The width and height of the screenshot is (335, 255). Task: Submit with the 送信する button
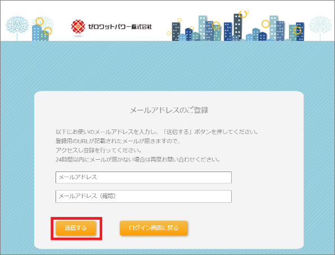coord(76,228)
